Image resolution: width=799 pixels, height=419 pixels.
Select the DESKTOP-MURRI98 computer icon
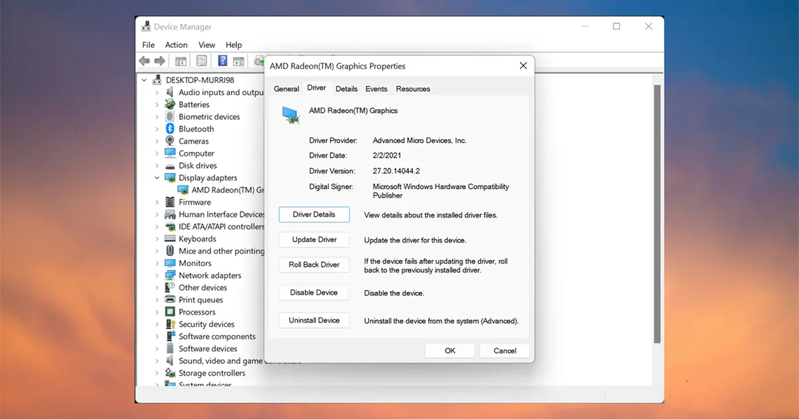[x=157, y=80]
